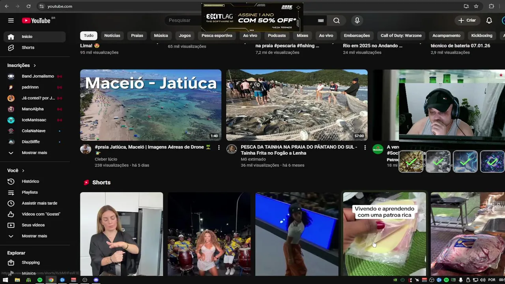Open the hamburger guide menu
This screenshot has width=505, height=284.
pyautogui.click(x=11, y=21)
